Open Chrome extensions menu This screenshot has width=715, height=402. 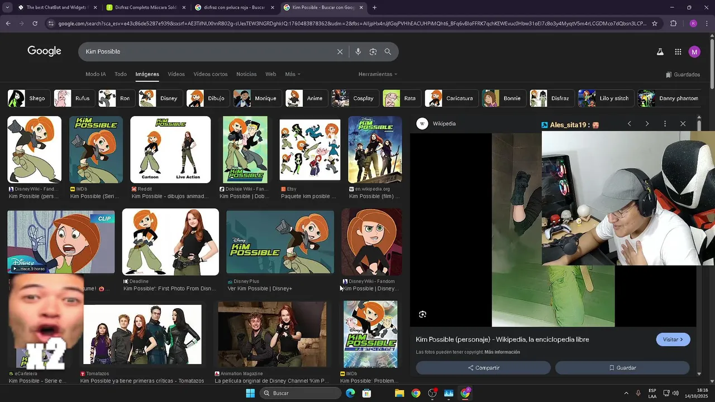coord(673,23)
